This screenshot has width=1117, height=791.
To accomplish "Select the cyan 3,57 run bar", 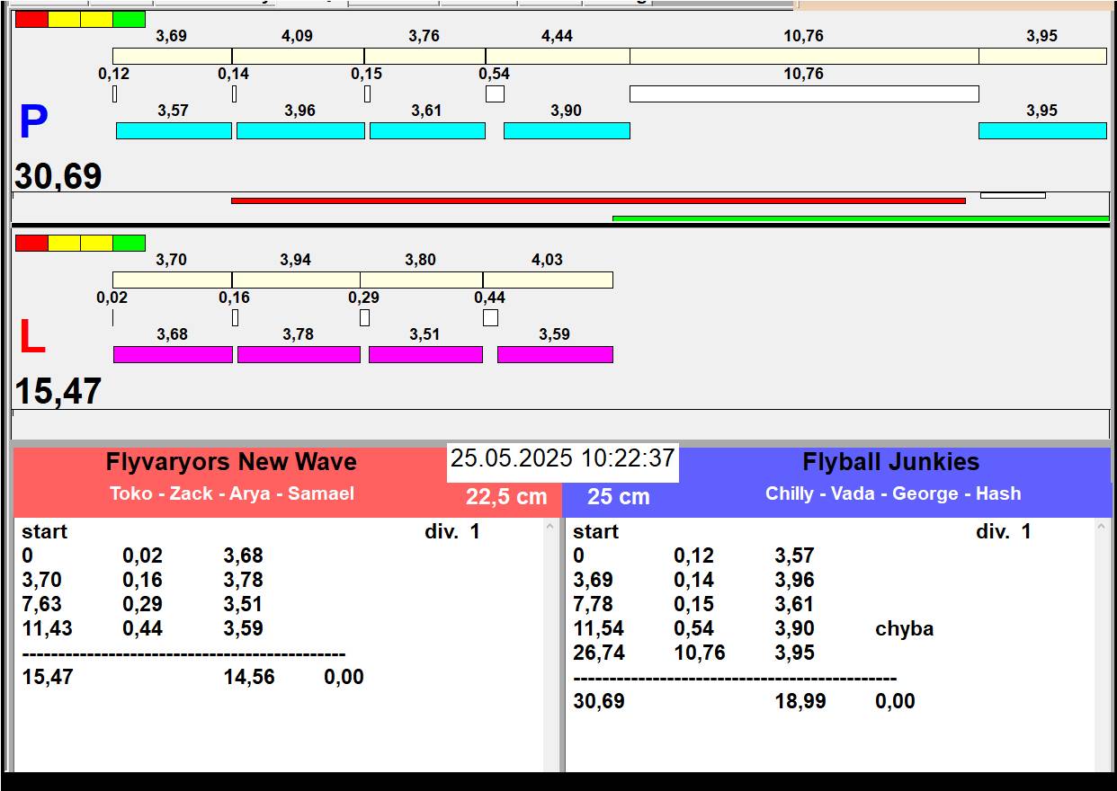I will tap(174, 131).
